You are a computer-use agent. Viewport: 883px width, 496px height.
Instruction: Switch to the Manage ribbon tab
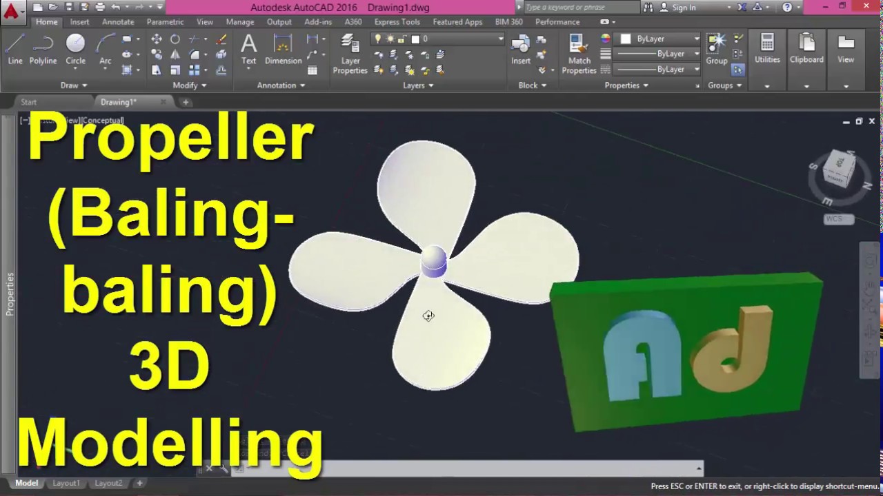click(240, 22)
